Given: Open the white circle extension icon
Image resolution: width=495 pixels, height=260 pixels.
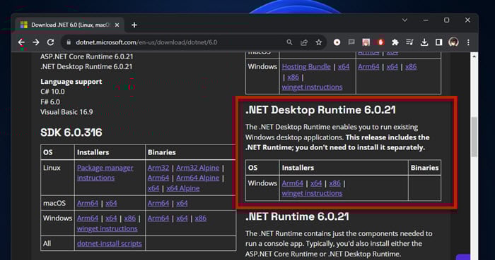Looking at the screenshot, I should click(x=337, y=42).
